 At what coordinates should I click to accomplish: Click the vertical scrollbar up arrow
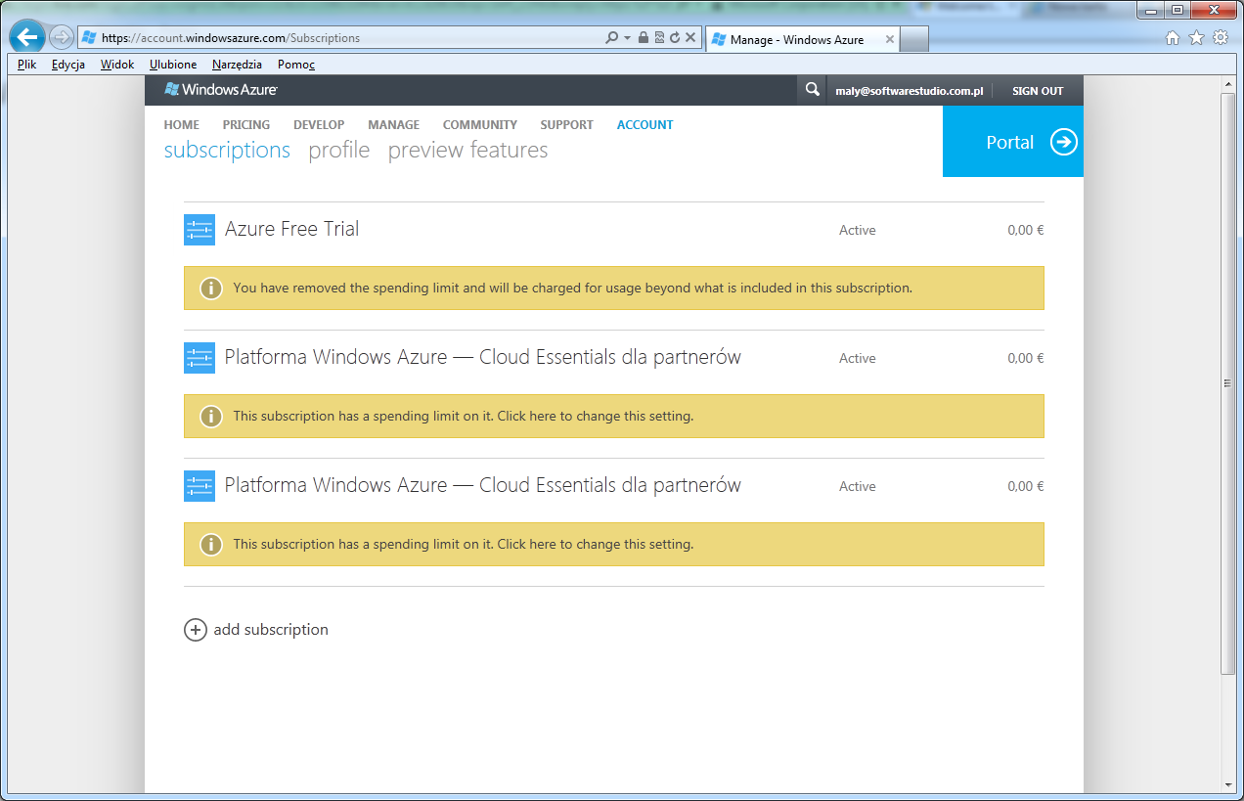1228,86
